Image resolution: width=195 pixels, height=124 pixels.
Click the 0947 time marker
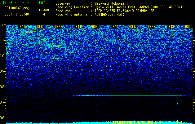pyautogui.click(x=133, y=27)
